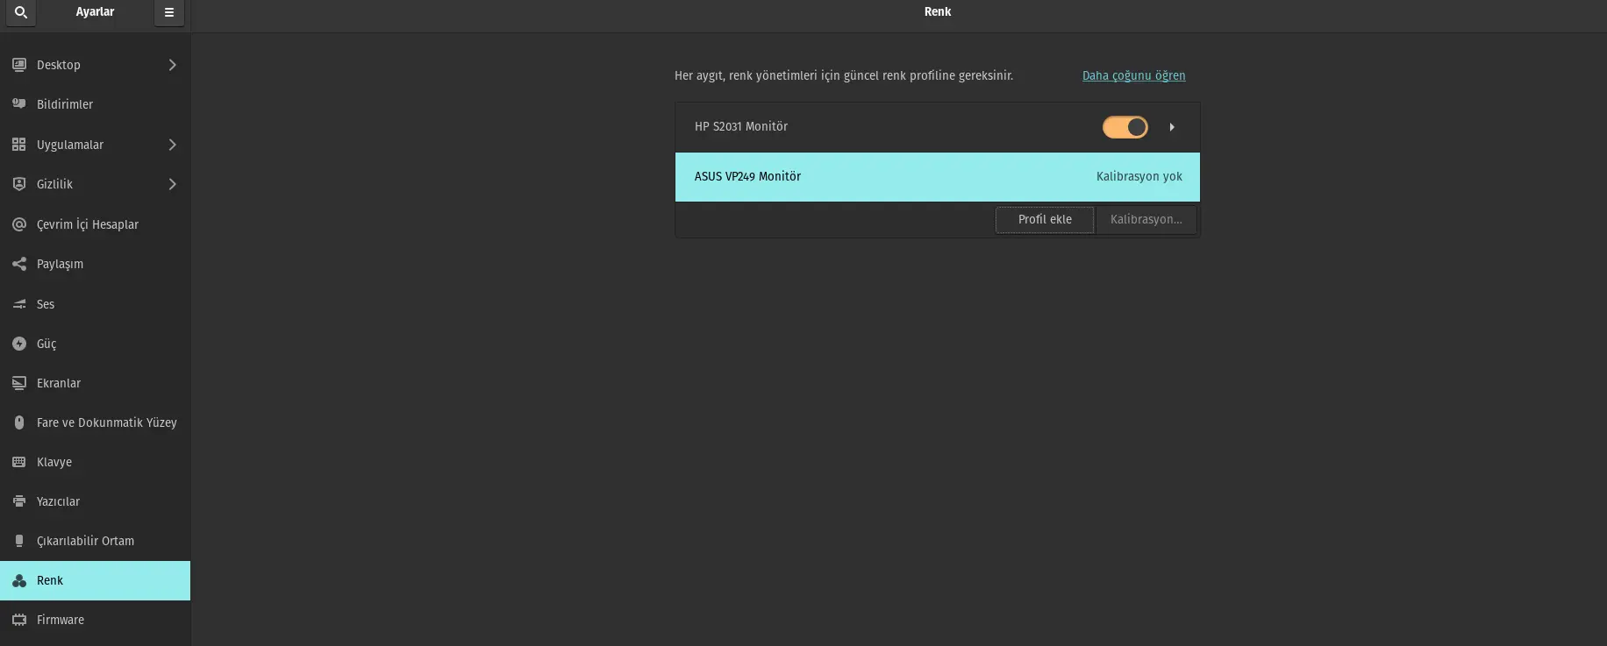Click the Profil ekle button
The height and width of the screenshot is (646, 1607).
pos(1045,219)
